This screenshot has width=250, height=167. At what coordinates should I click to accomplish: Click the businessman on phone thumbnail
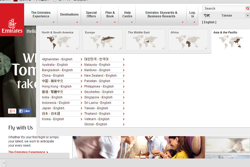click(x=227, y=145)
